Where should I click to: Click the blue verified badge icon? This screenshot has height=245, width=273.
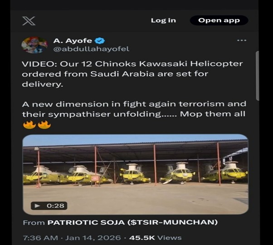point(101,41)
